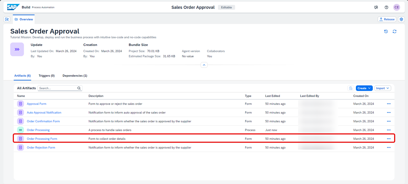Click 'A process to handle sales orders' description

tap(110, 130)
